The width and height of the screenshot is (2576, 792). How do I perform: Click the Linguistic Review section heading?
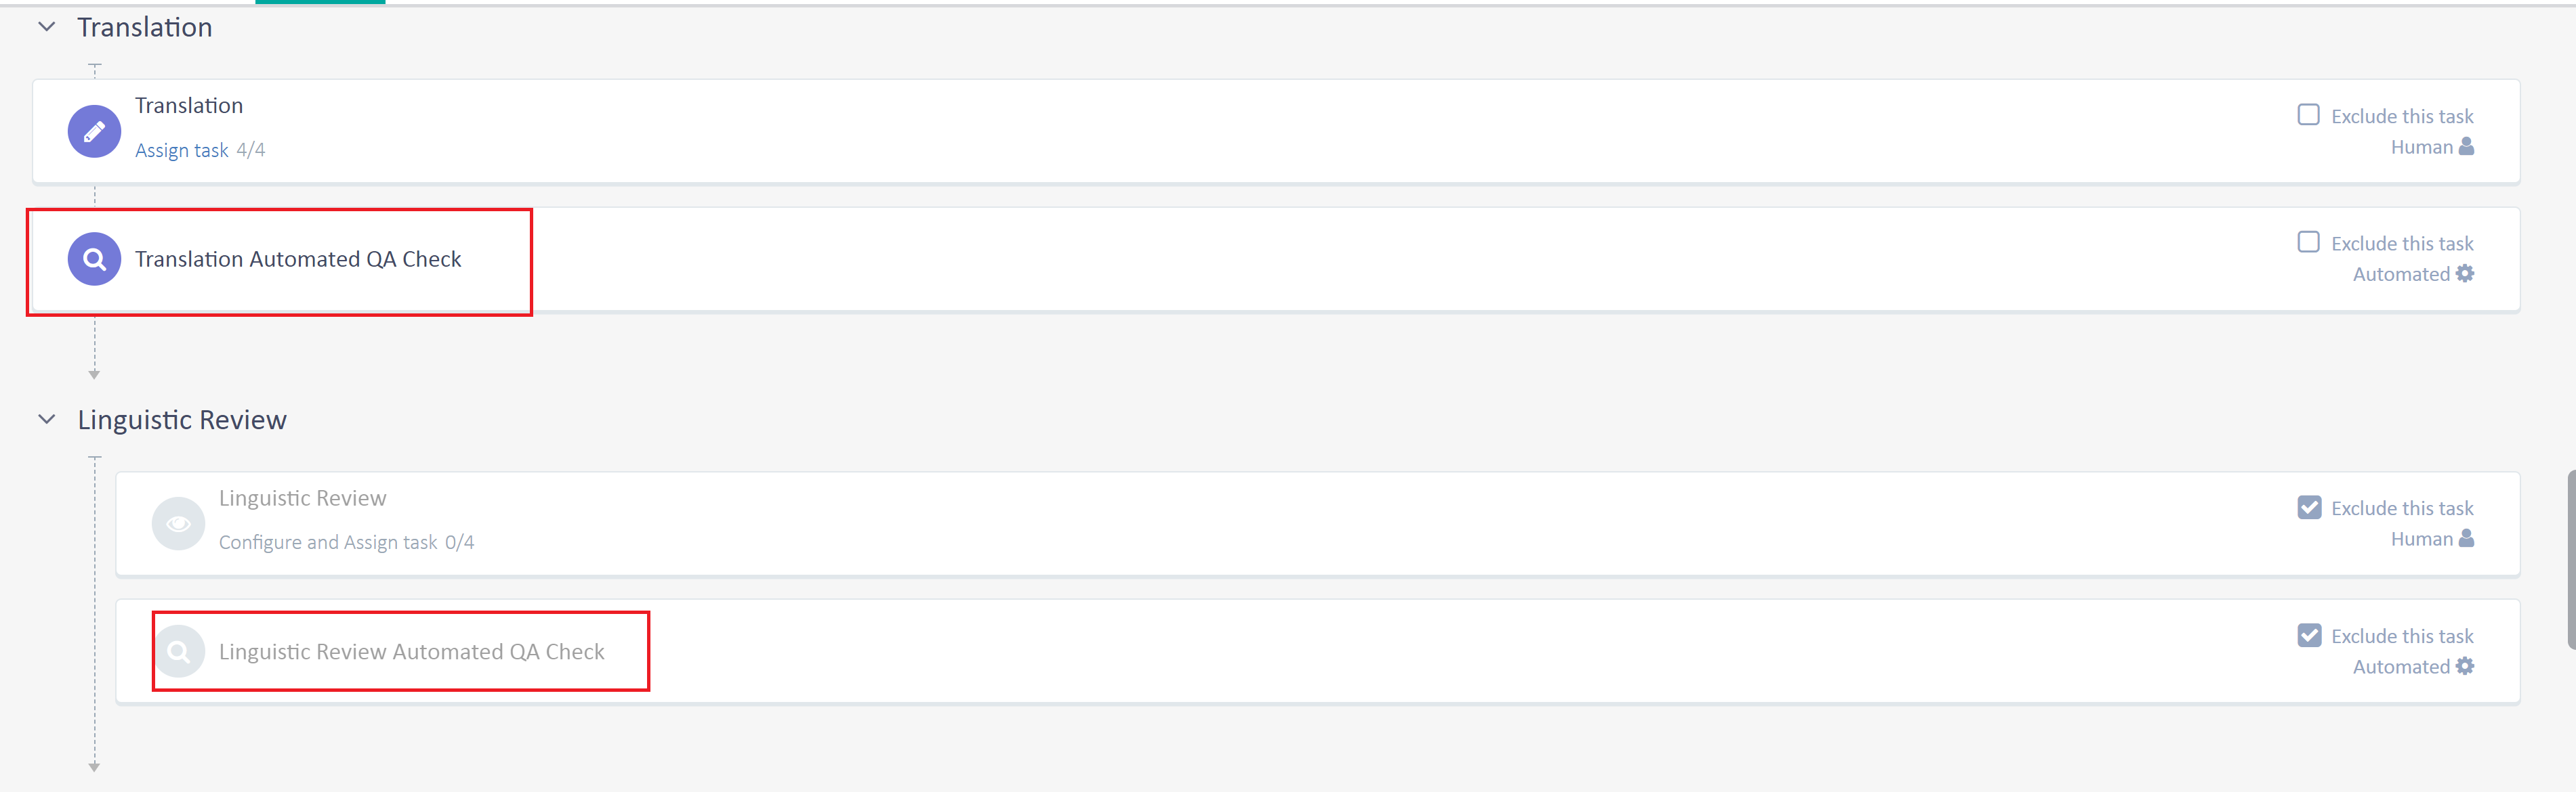pos(182,420)
